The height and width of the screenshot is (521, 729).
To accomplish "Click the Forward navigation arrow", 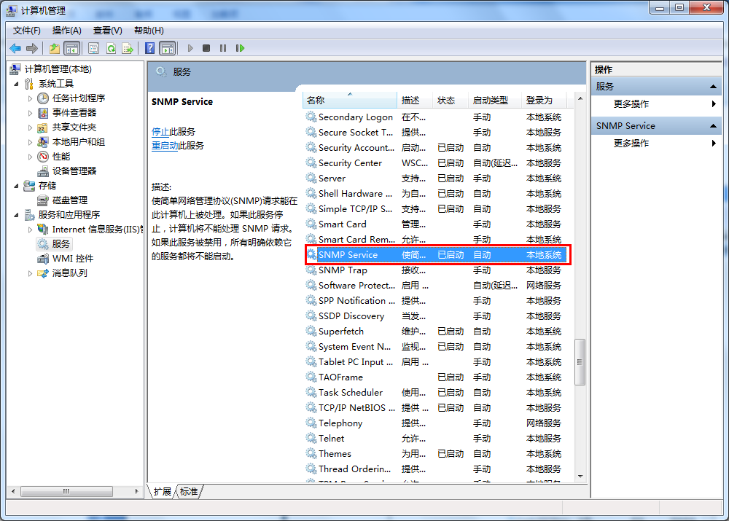I will (x=31, y=48).
